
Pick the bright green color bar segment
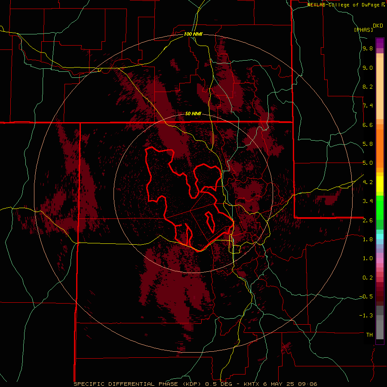[x=380, y=207]
